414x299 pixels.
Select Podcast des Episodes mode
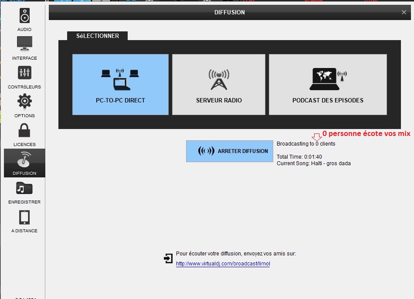coord(328,85)
